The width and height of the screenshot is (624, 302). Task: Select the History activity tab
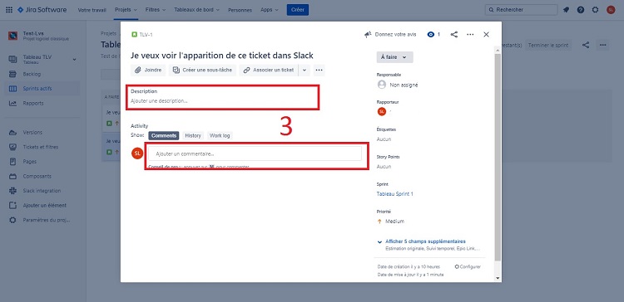click(x=193, y=135)
